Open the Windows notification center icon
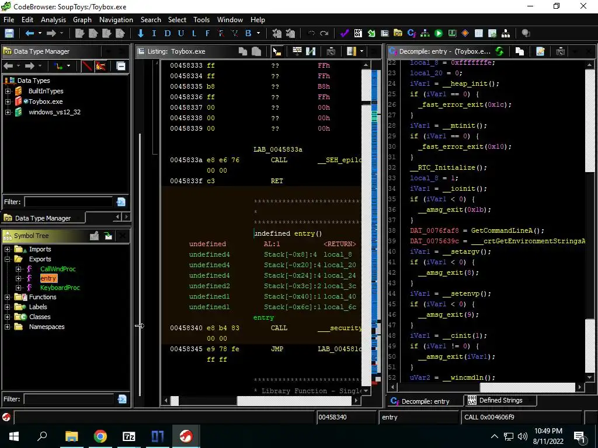 (579, 436)
